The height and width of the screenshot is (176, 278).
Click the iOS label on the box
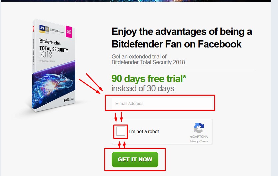coord(72,99)
